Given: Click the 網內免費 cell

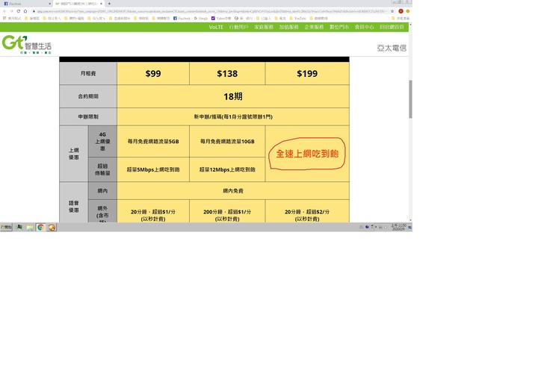Looking at the screenshot, I should (233, 190).
